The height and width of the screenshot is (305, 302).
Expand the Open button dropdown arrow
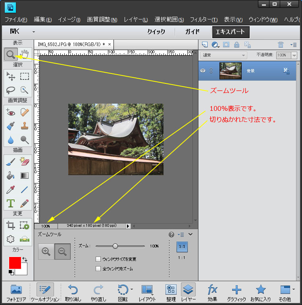point(34,32)
